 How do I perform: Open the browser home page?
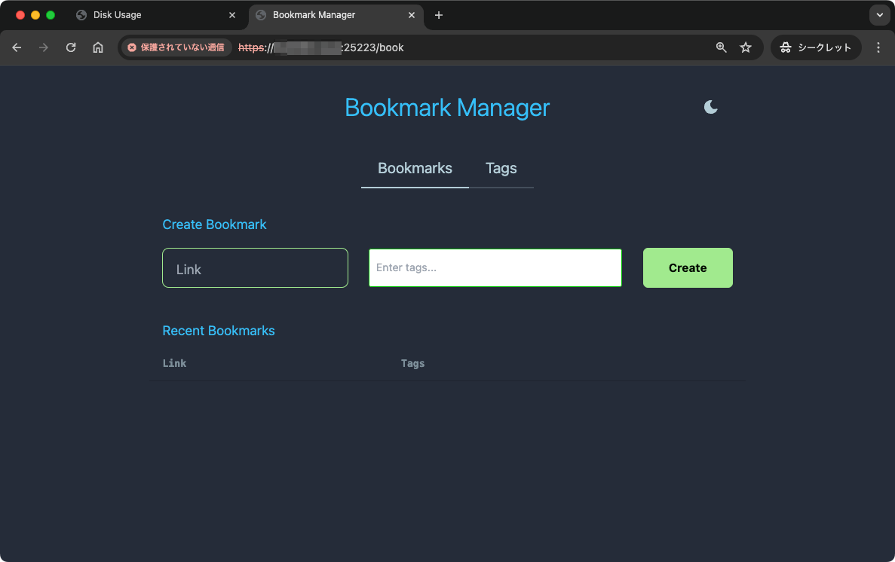98,47
